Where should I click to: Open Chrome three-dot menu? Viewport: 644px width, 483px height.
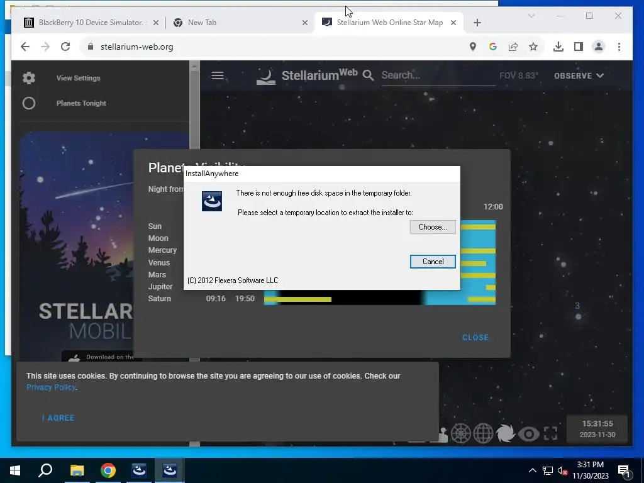619,47
